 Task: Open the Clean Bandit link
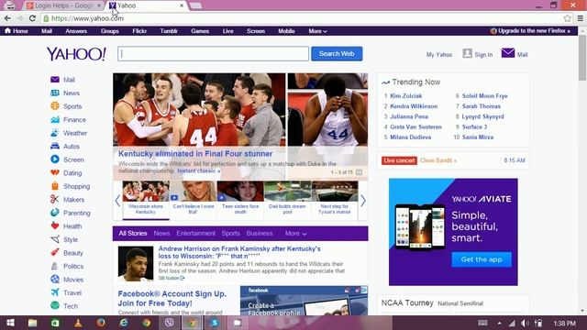[438, 160]
